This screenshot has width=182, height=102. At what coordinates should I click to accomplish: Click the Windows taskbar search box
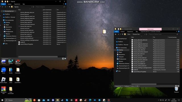[18, 100]
